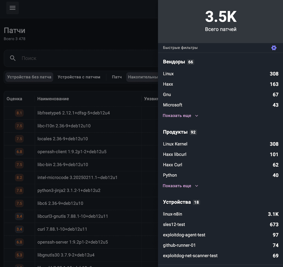Filter by device linux-n8in
This screenshot has height=267, width=283.
[172, 214]
